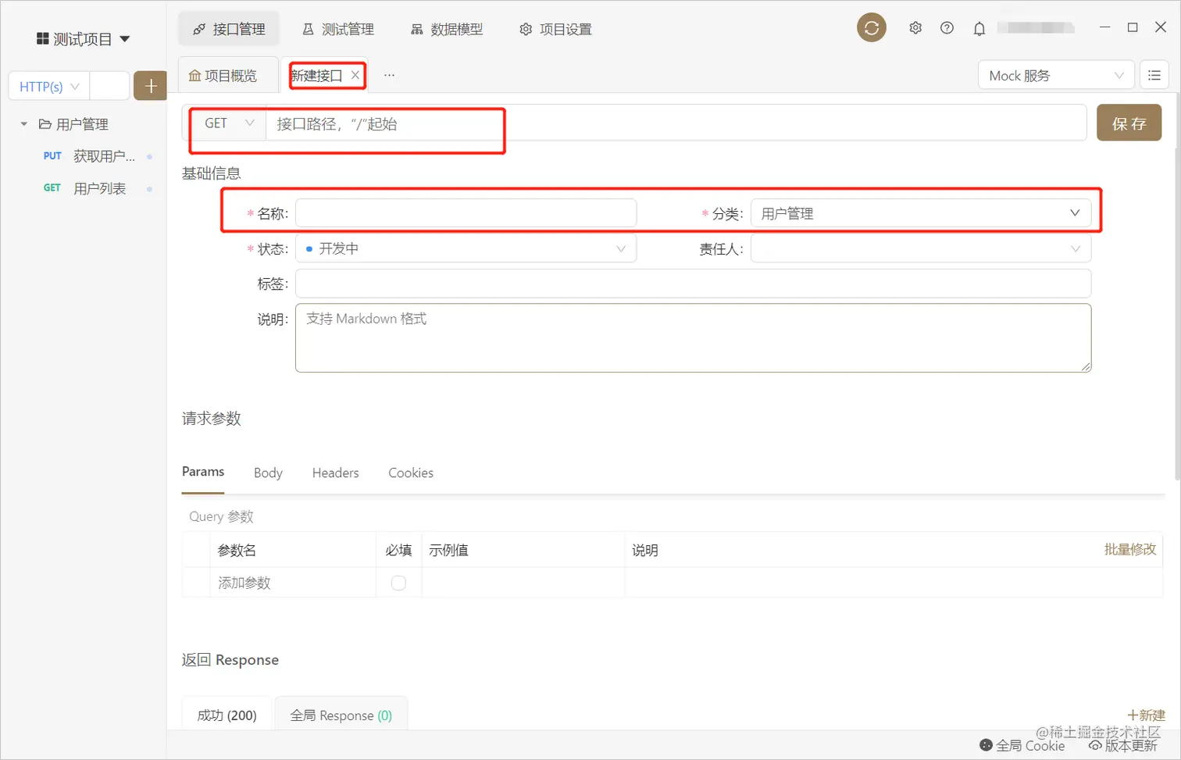
Task: Open the tab overflow ellipsis menu
Action: coord(389,75)
